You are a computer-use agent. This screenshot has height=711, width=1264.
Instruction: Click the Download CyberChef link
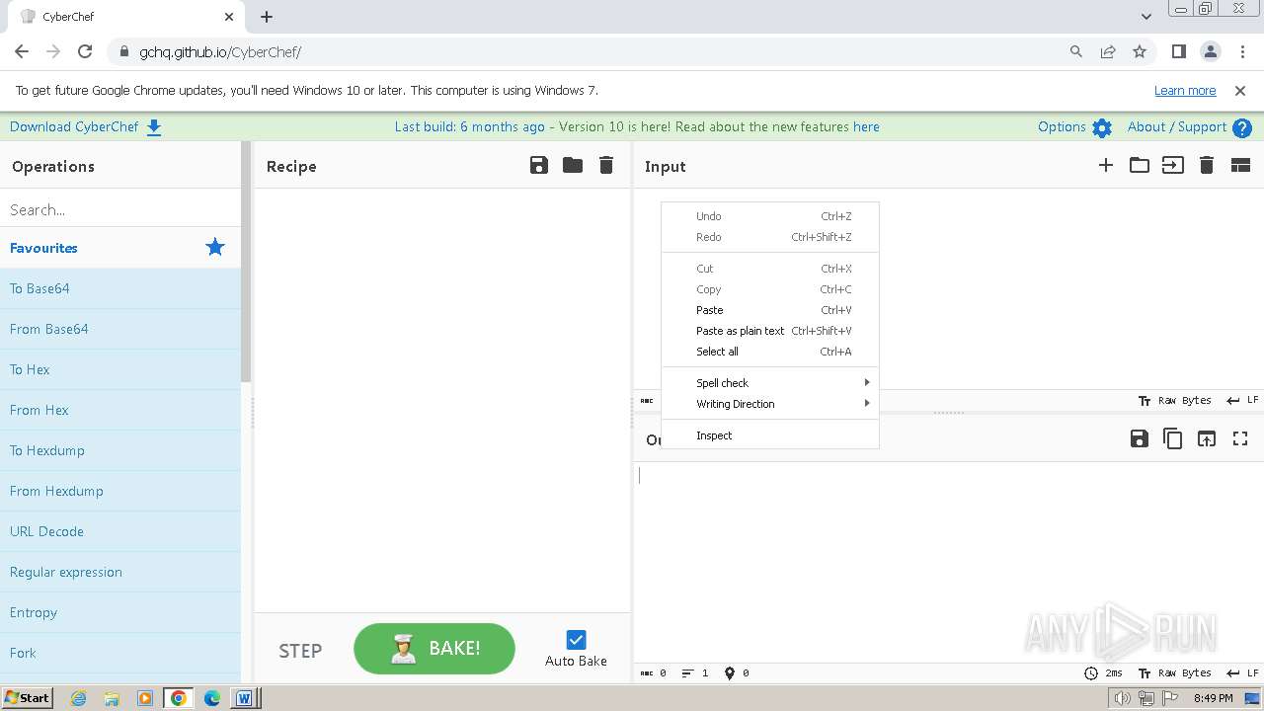pos(74,127)
